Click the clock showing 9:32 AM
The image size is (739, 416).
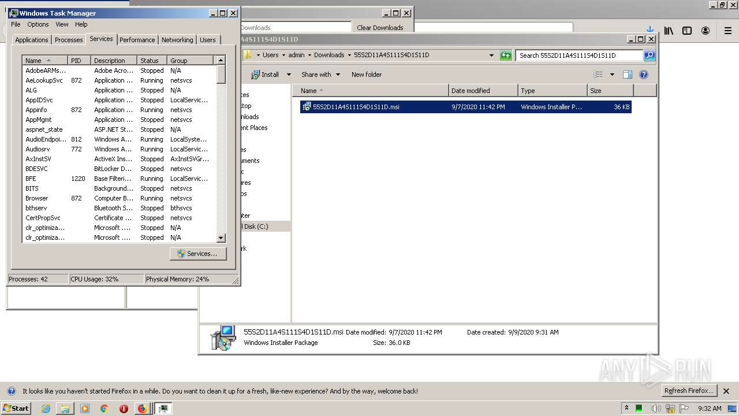pos(710,408)
